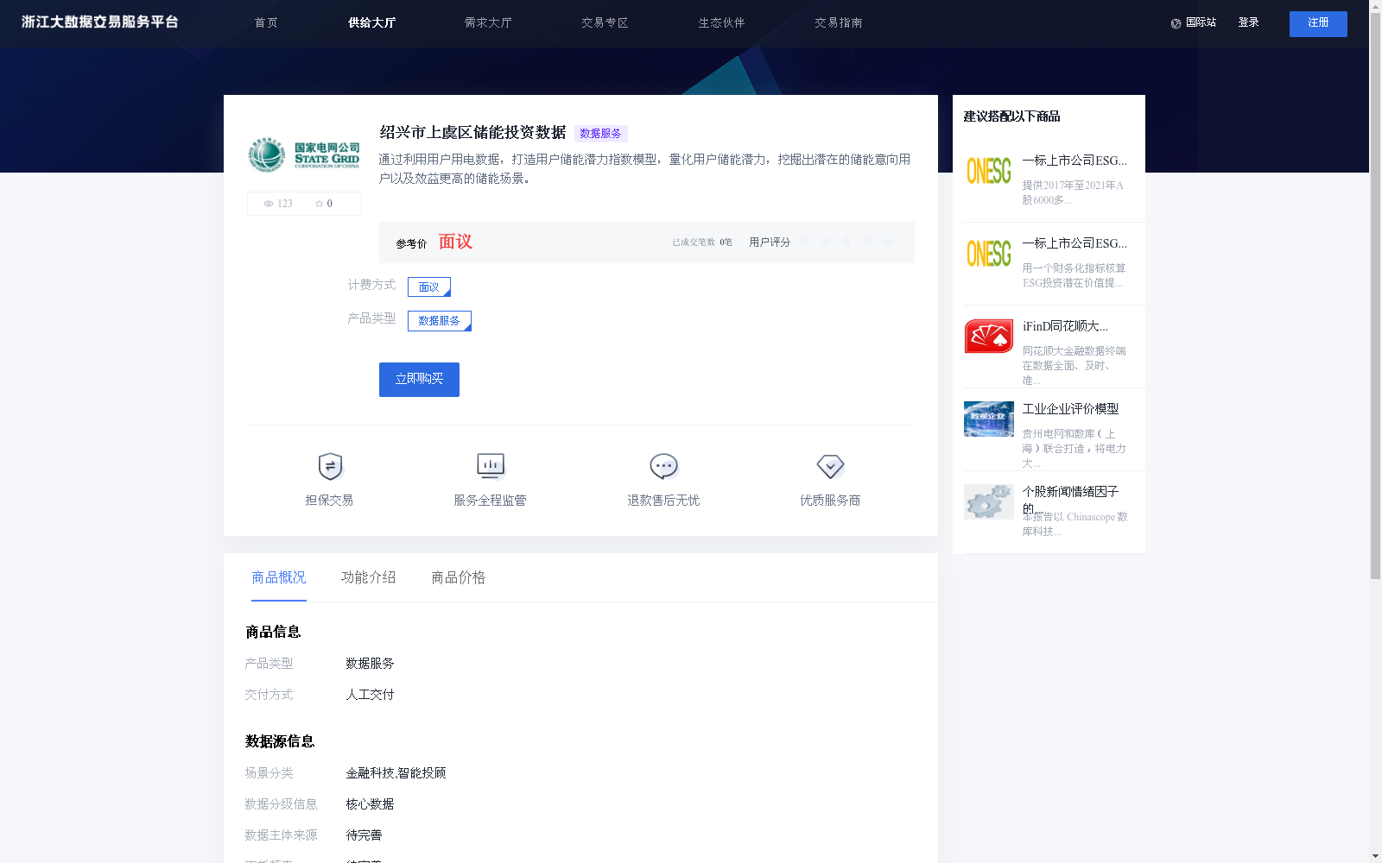
Task: Switch to the 功能介绍 tab
Action: click(369, 577)
